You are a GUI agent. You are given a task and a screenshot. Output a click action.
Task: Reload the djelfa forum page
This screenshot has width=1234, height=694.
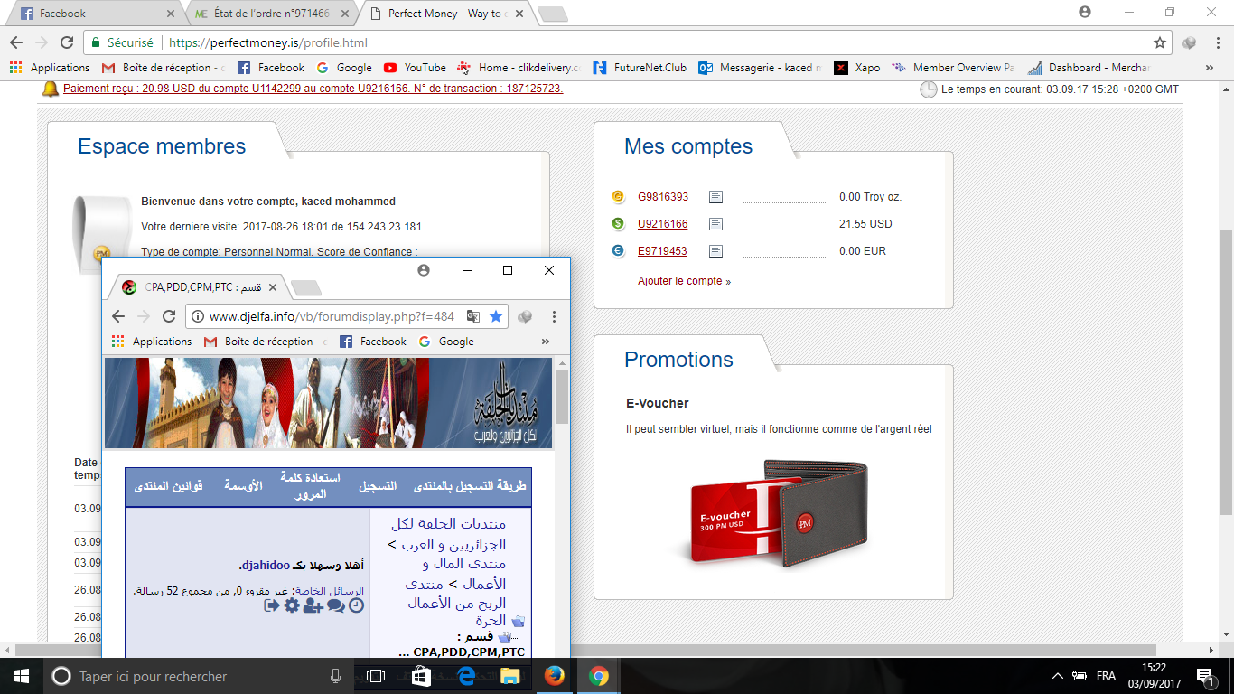169,316
